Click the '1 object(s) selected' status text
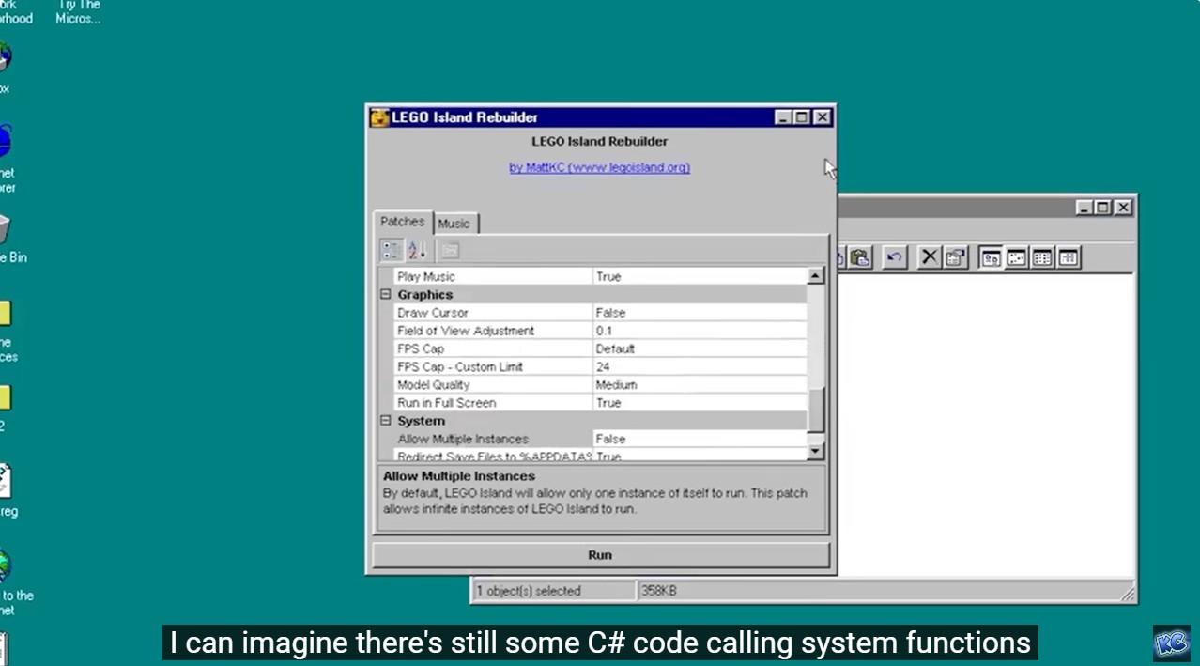 pyautogui.click(x=529, y=591)
